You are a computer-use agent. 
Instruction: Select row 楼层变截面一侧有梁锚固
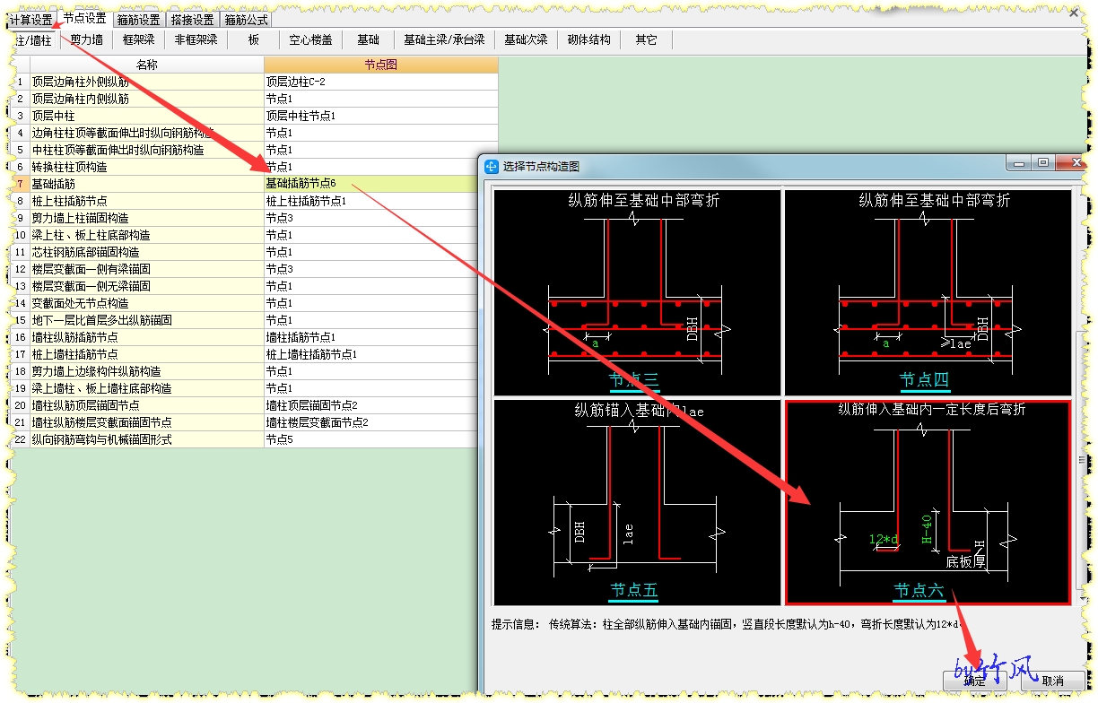(147, 269)
